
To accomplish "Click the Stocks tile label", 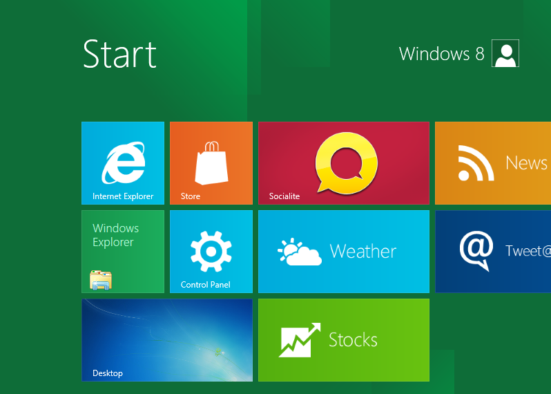I will click(353, 340).
